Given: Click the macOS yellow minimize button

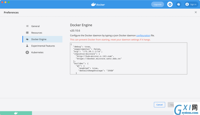Looking at the screenshot, I should (x=5, y=2).
